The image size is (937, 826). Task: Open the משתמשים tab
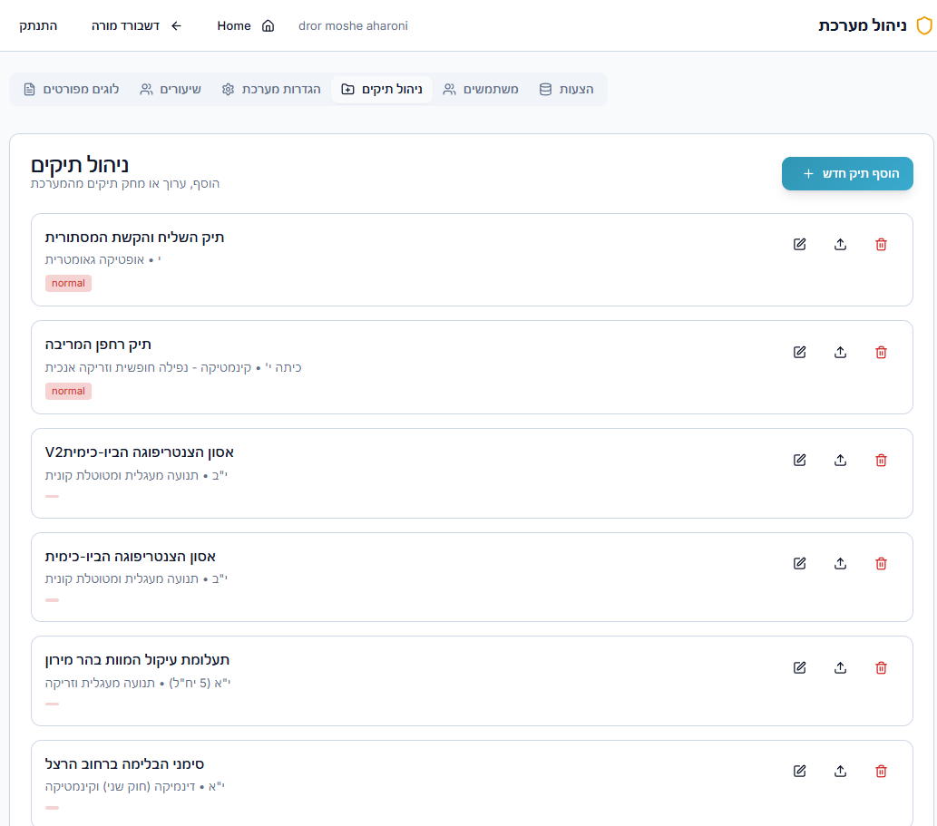[481, 89]
